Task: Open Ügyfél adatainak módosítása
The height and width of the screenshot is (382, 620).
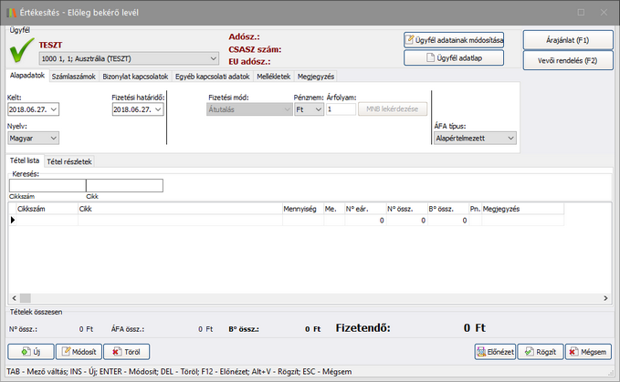Action: coord(454,39)
